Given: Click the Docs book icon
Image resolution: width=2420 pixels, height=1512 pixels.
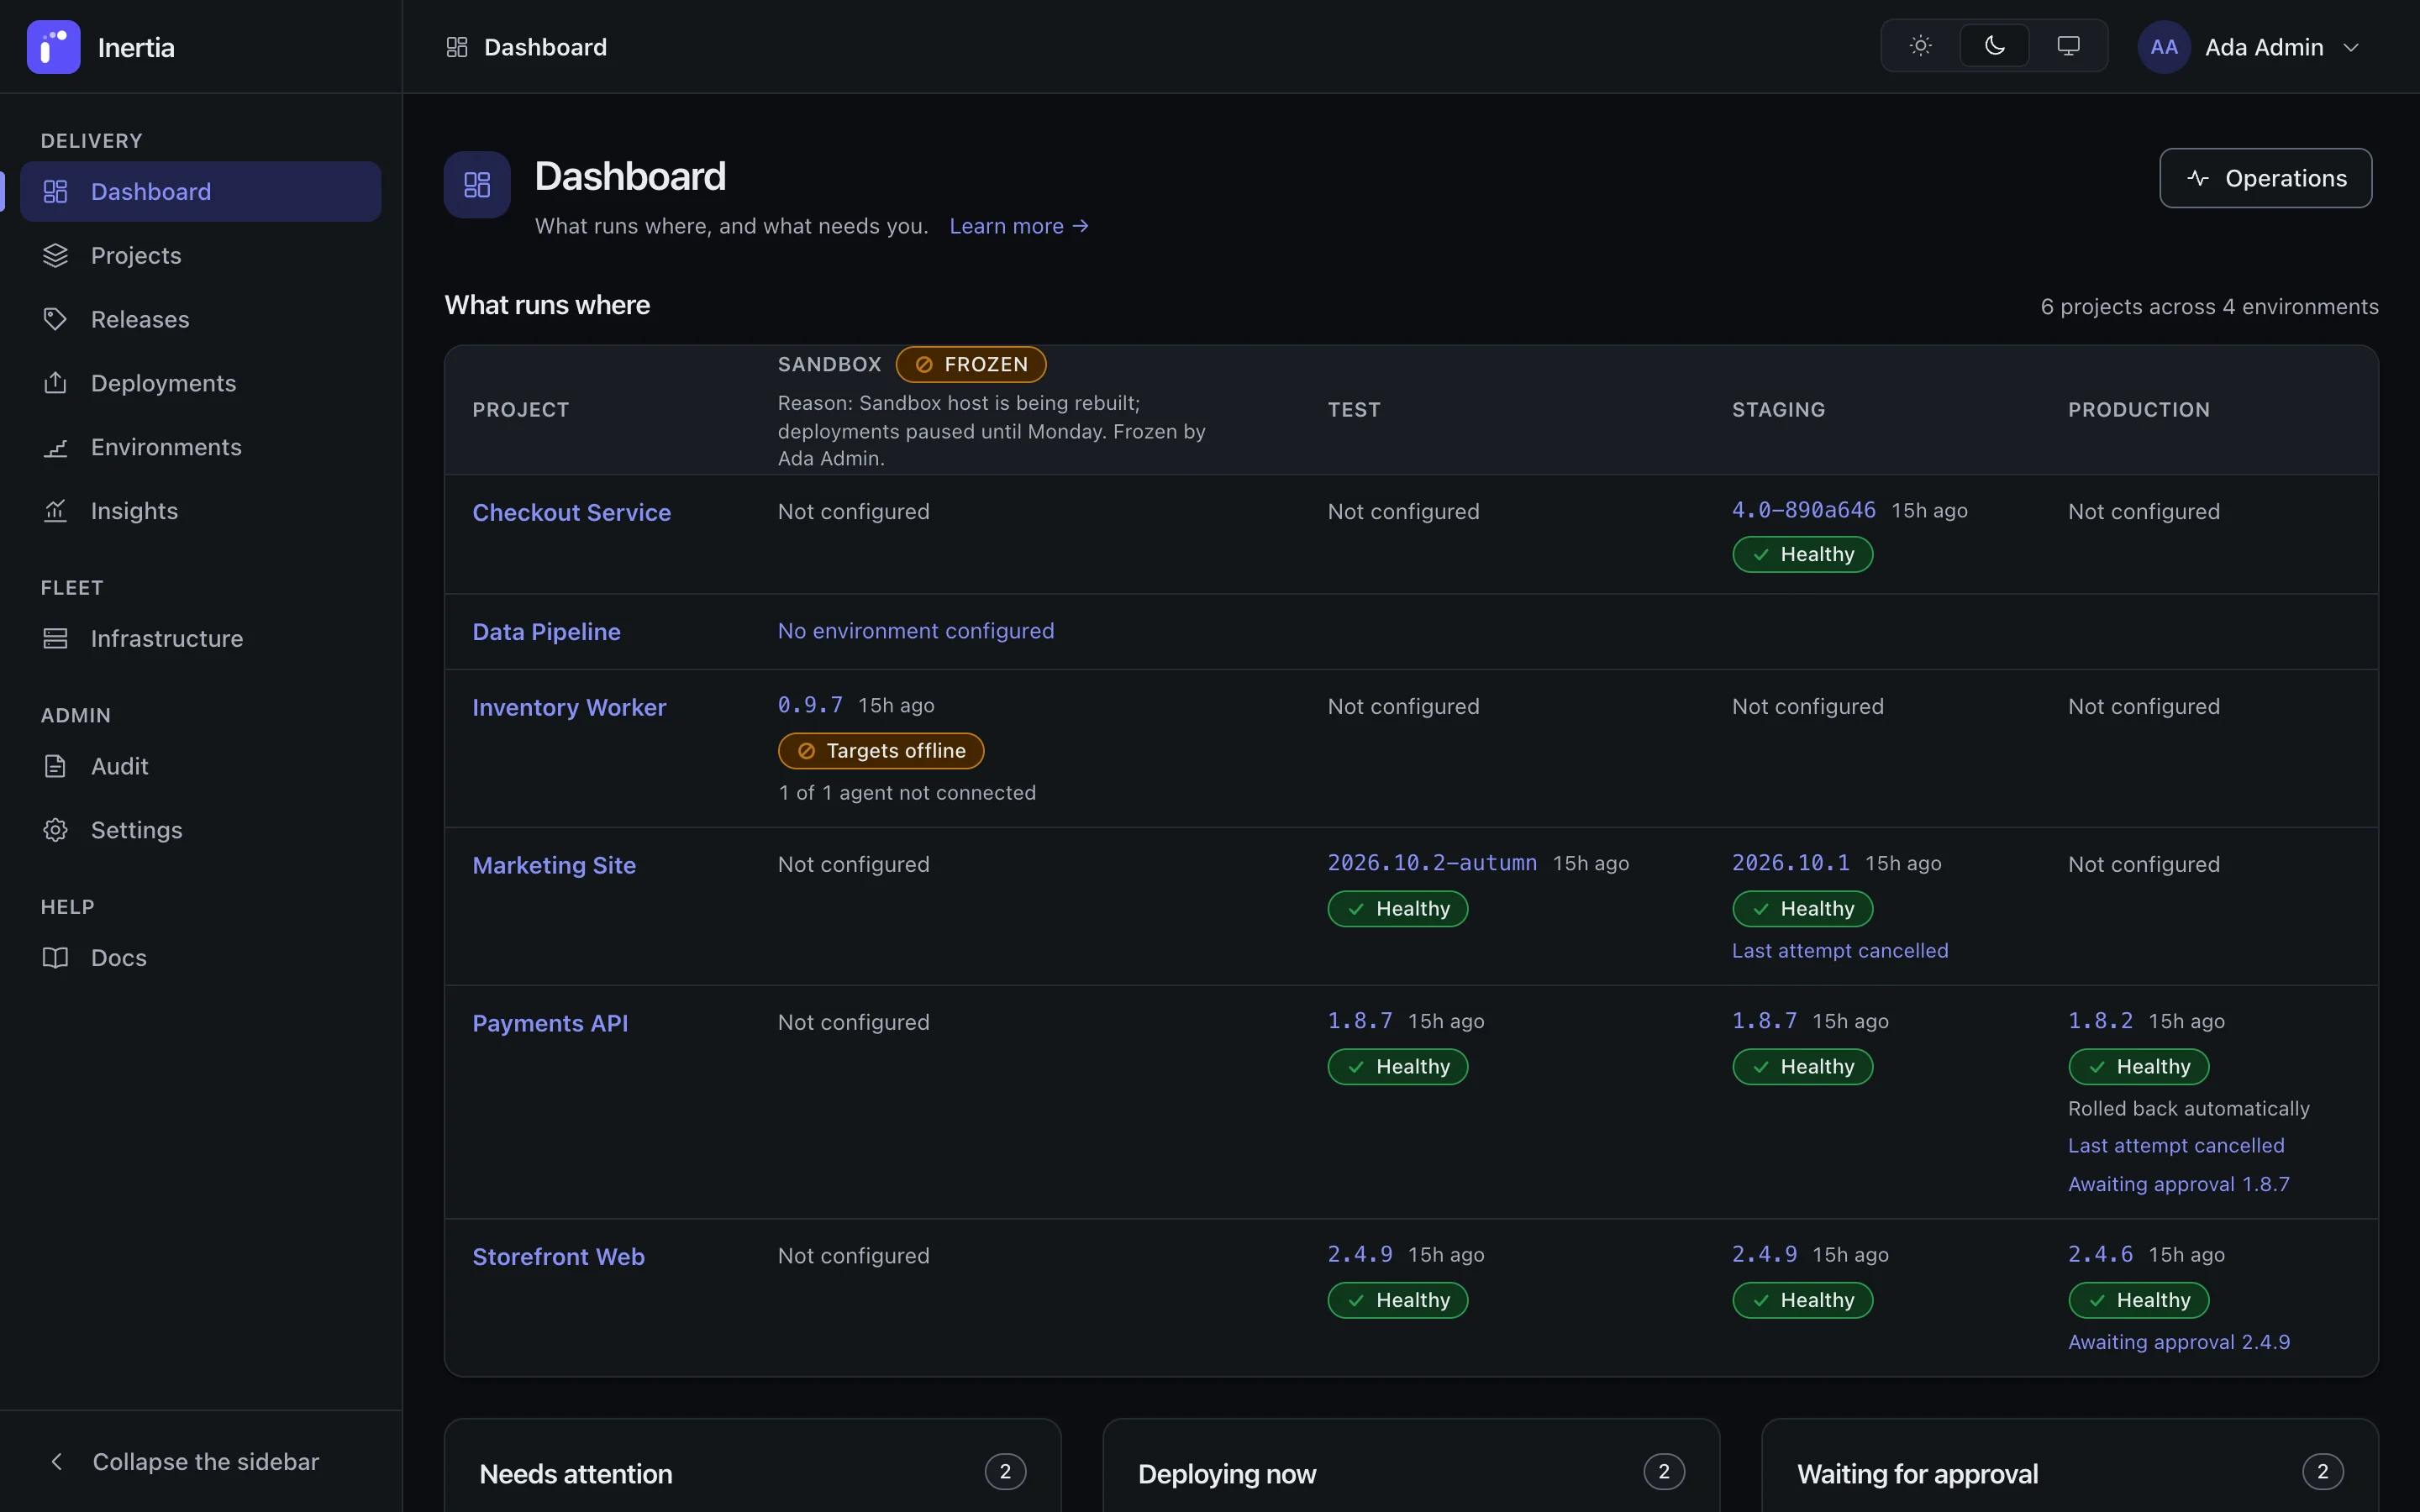Looking at the screenshot, I should click(55, 958).
